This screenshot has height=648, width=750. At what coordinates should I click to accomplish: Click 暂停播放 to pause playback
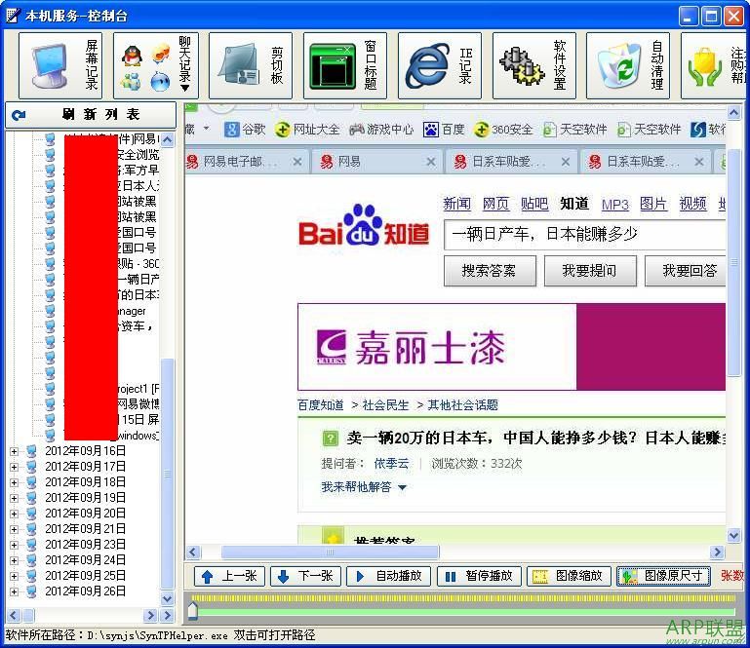click(x=479, y=576)
